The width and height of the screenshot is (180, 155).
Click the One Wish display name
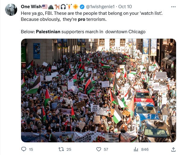(31, 7)
